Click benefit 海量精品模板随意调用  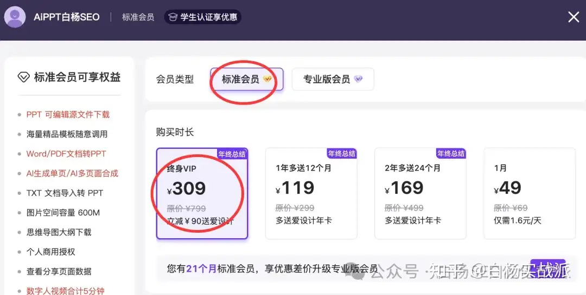(67, 134)
